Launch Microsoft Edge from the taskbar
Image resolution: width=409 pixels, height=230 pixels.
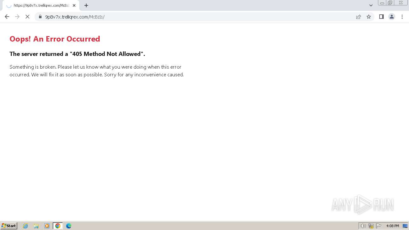tap(69, 226)
